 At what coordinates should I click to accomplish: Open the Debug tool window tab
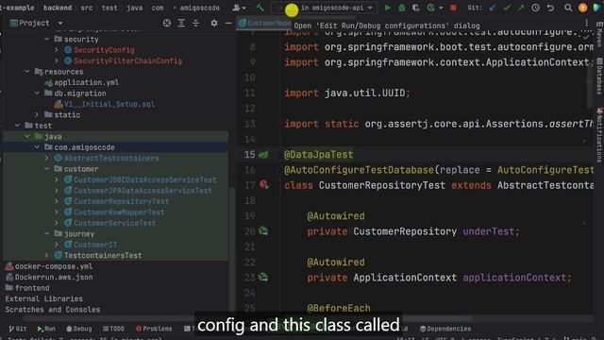(79, 329)
